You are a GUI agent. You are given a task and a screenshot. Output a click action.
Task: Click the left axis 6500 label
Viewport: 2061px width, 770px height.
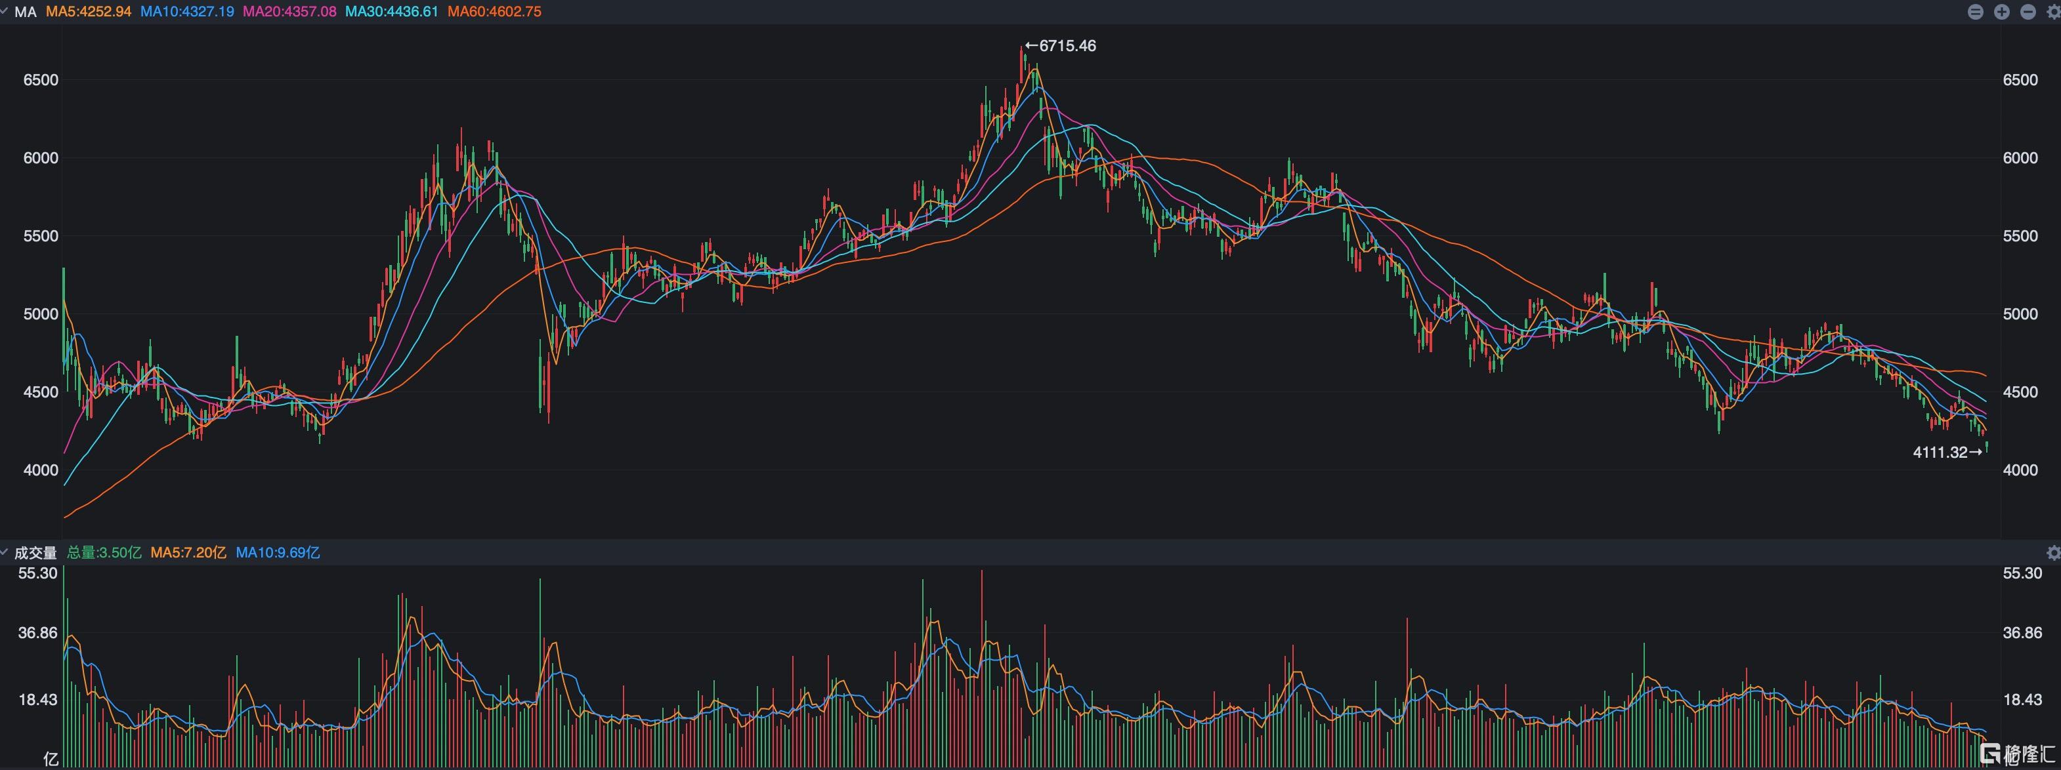41,80
